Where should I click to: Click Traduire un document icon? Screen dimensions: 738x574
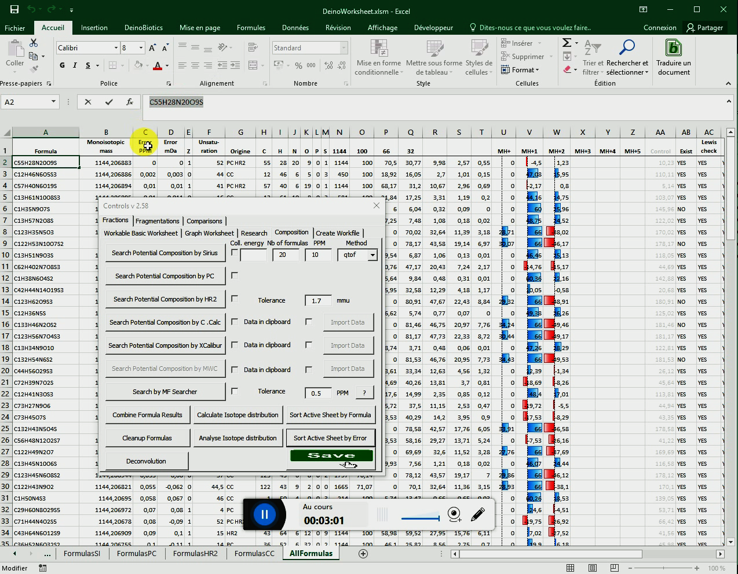(x=674, y=58)
